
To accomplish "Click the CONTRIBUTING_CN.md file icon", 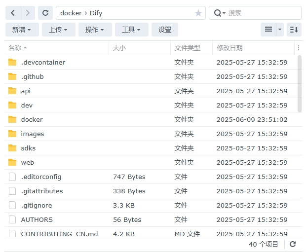I will (12, 233).
